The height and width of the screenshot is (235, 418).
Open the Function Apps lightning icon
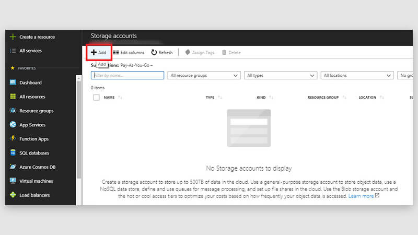point(13,138)
